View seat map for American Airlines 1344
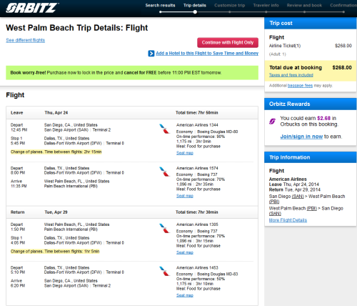The height and width of the screenshot is (306, 357). tap(185, 153)
